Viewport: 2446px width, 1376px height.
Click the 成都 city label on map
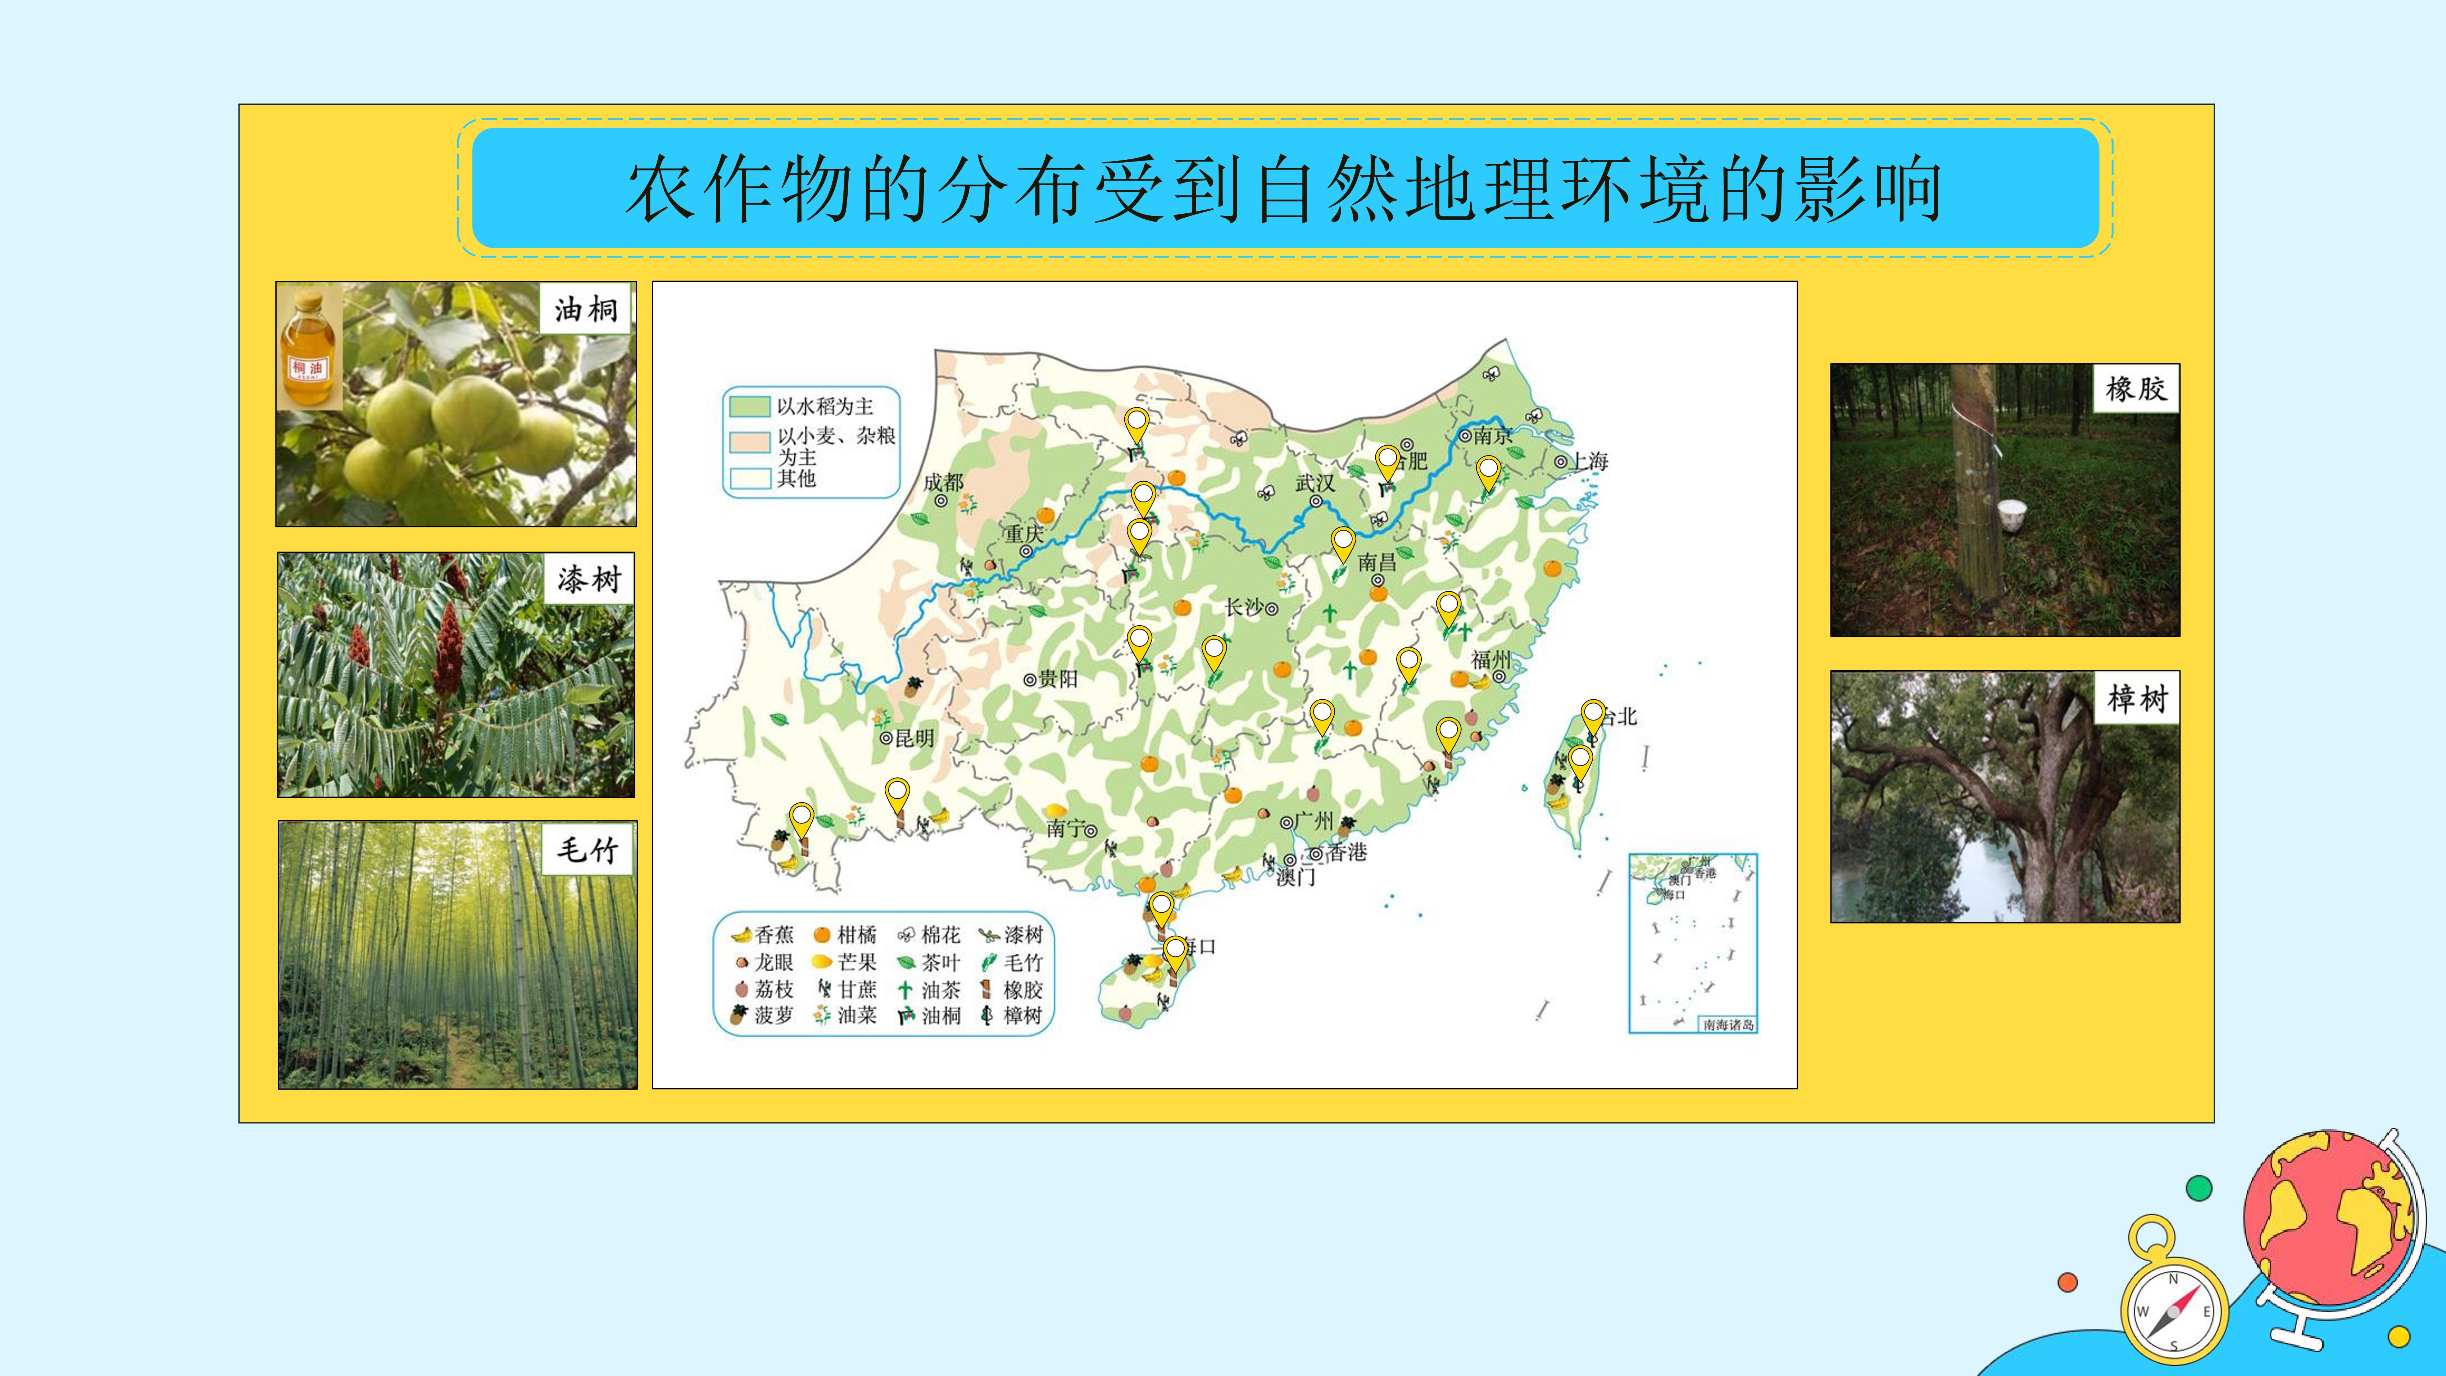tap(944, 482)
